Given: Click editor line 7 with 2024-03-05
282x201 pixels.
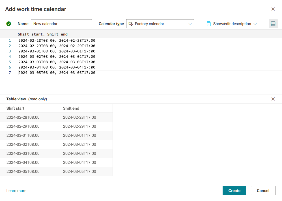Looking at the screenshot, I should pos(57,73).
